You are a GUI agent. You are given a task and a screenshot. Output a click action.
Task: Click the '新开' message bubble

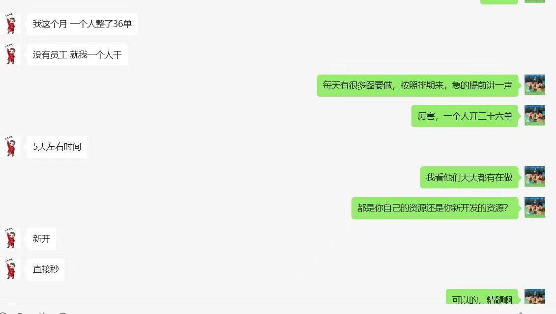[x=41, y=238]
